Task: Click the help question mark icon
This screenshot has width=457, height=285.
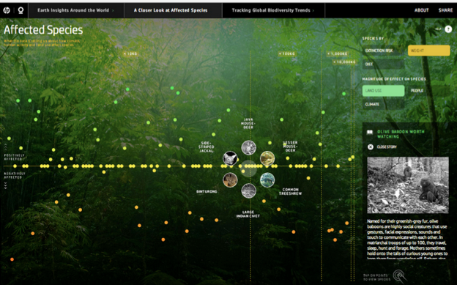Action: pyautogui.click(x=448, y=29)
